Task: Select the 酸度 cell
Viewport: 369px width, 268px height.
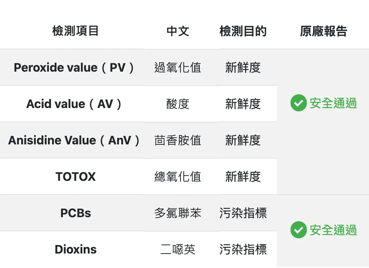Action: tap(178, 104)
